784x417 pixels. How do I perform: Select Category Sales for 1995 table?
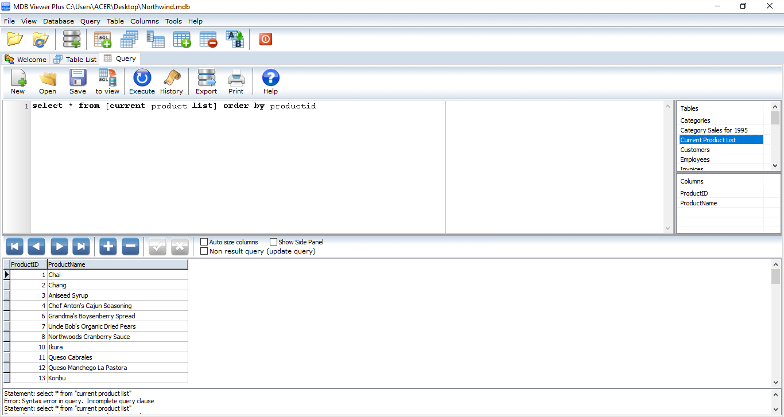721,130
